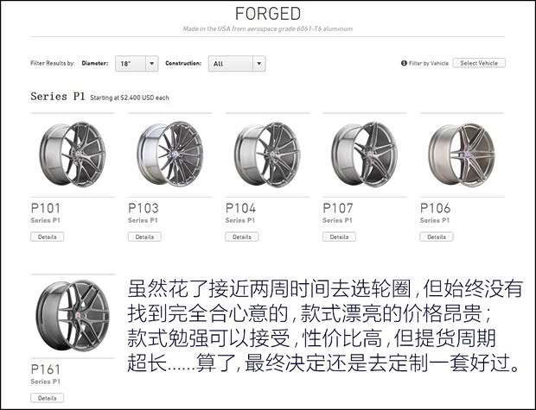This screenshot has height=410, width=536.
Task: Select the P161 wheel image
Action: tap(73, 315)
